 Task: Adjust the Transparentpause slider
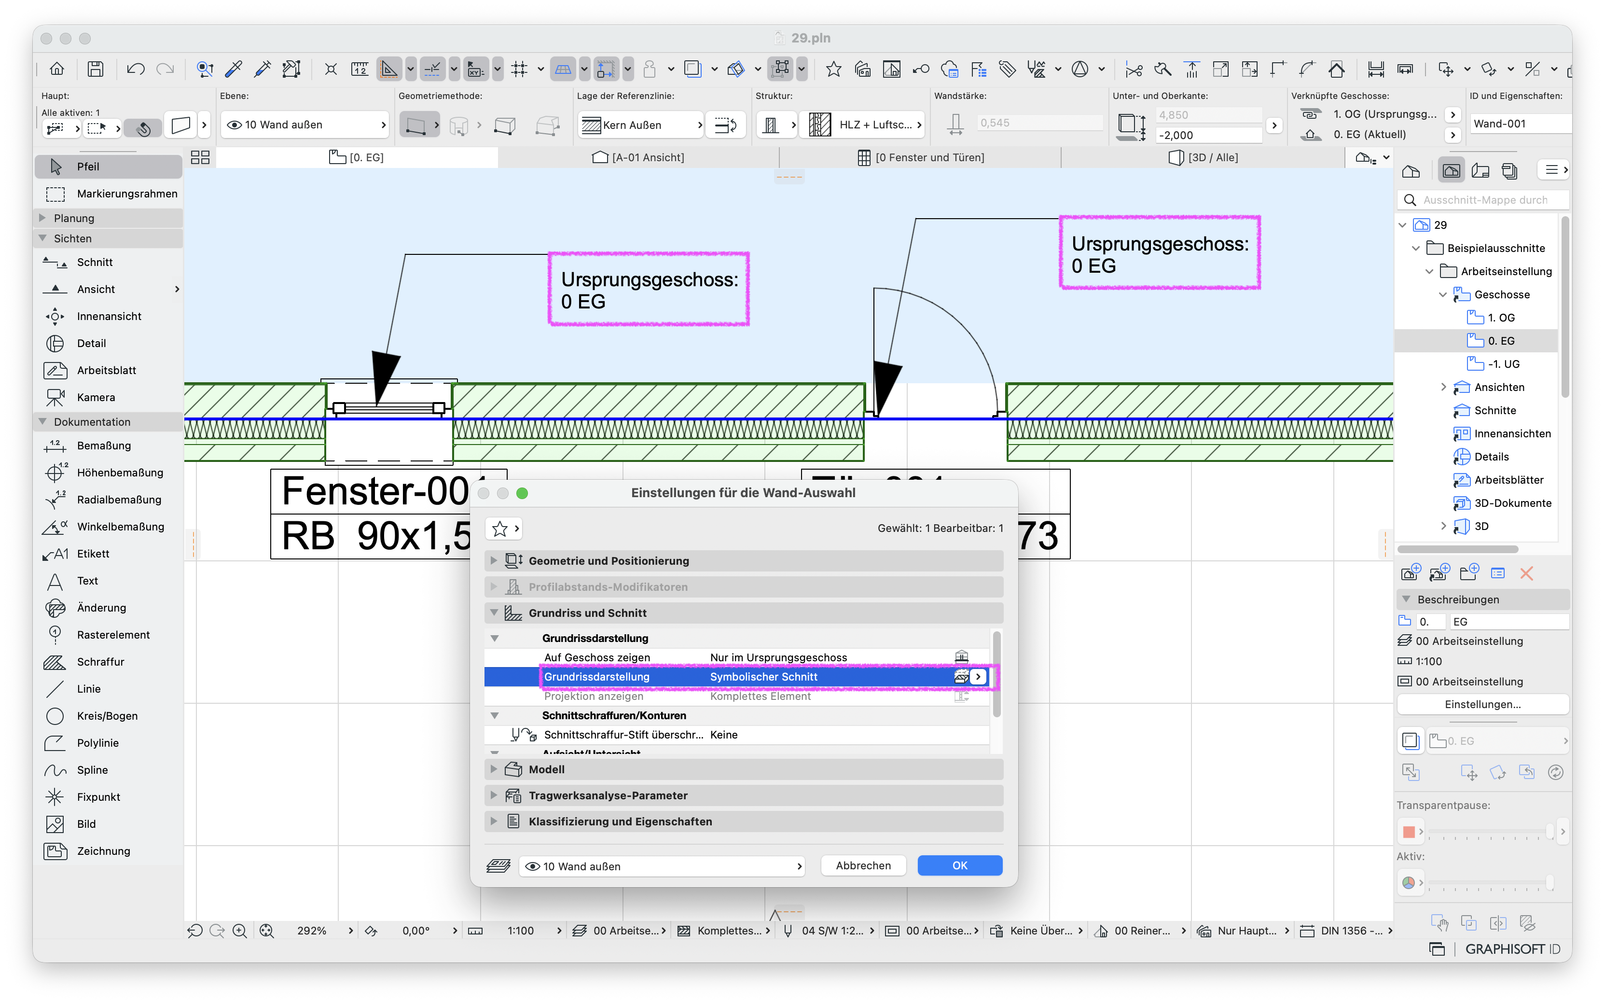tap(1488, 832)
